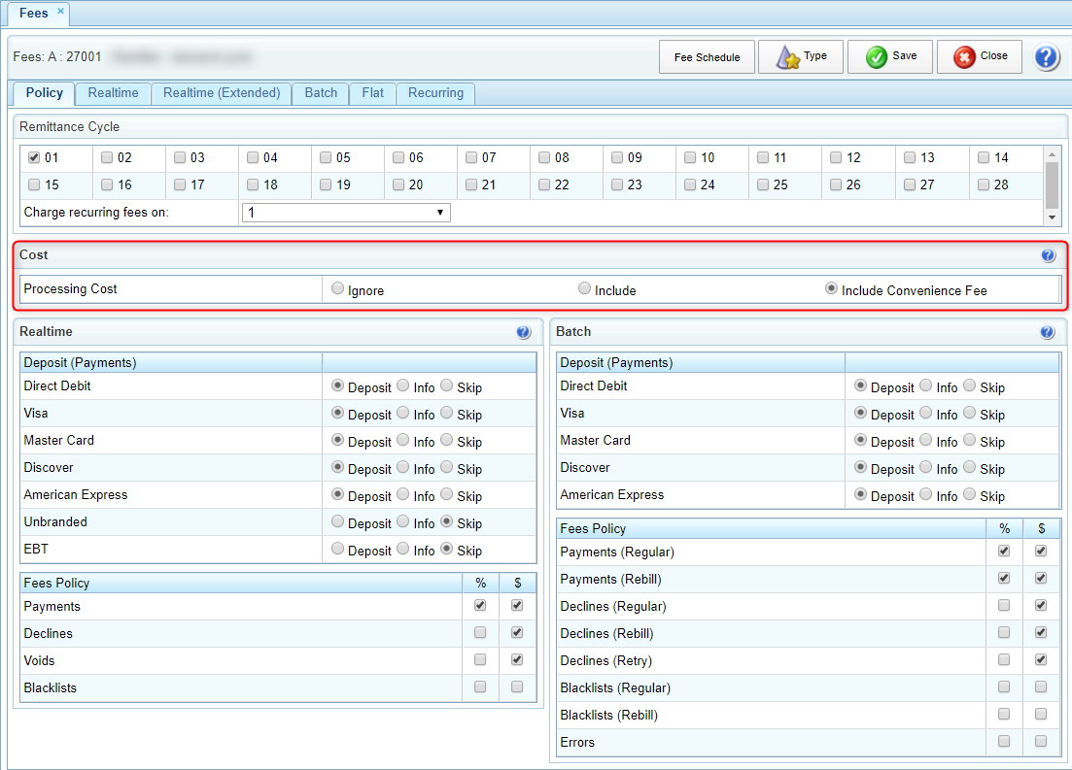Open the Recurring tab
This screenshot has height=770, width=1072.
(x=435, y=93)
